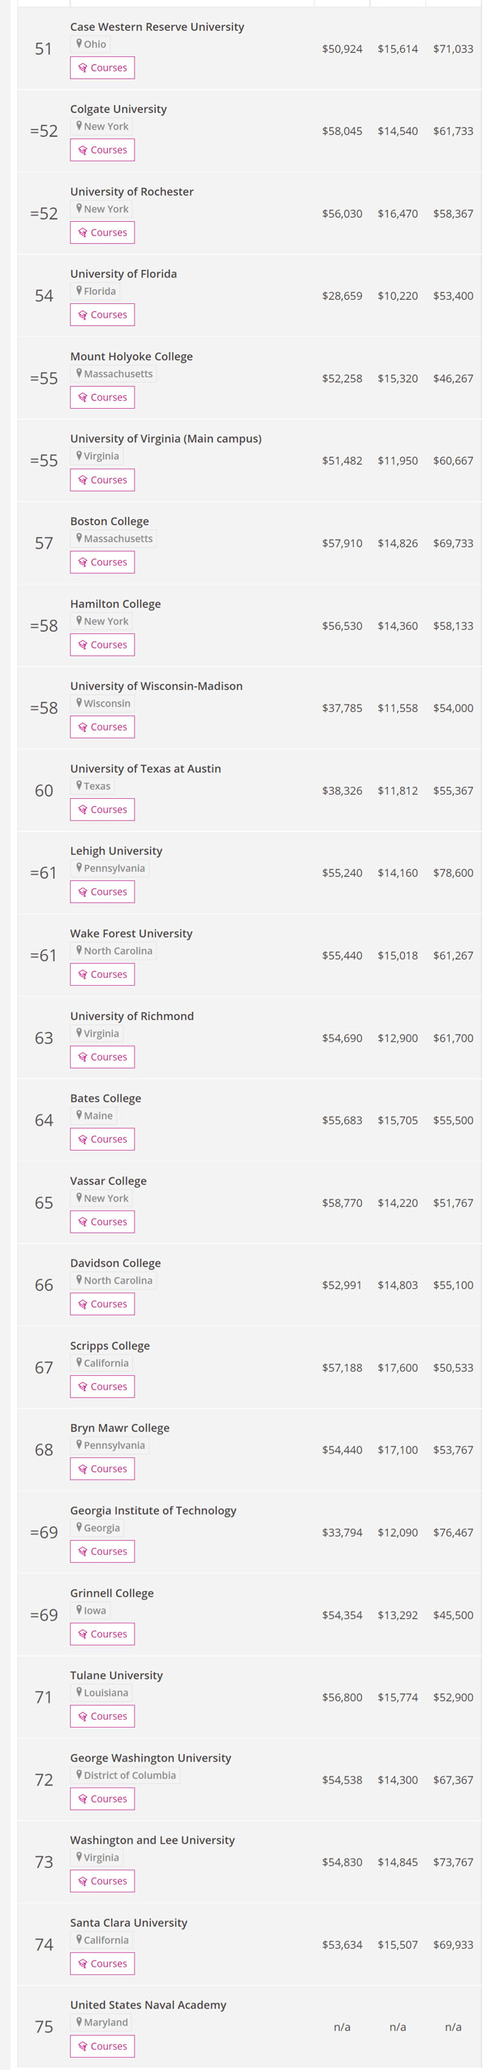
Task: Click pin icon next to Maine tag
Action: 79,1115
